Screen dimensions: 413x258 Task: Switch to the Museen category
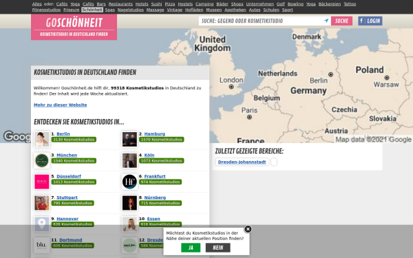[x=214, y=10]
